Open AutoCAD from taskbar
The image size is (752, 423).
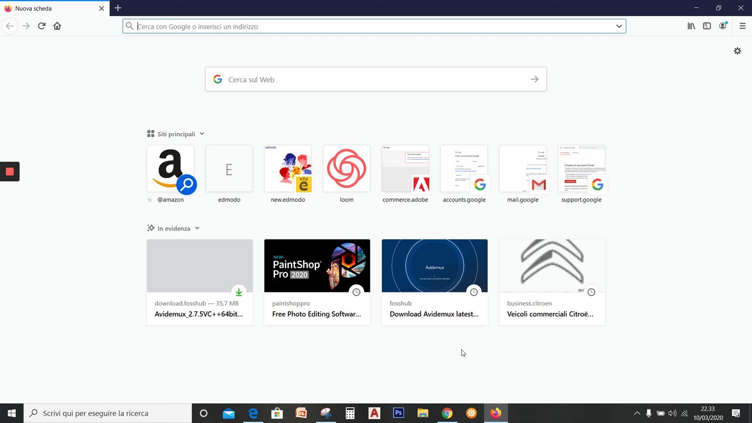coord(374,413)
